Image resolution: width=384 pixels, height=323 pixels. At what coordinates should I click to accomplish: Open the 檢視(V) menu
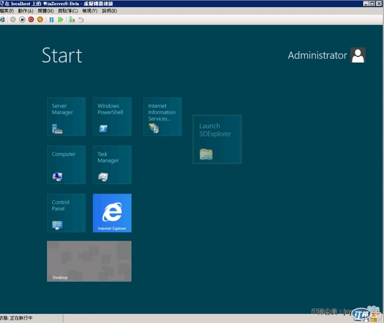point(90,11)
